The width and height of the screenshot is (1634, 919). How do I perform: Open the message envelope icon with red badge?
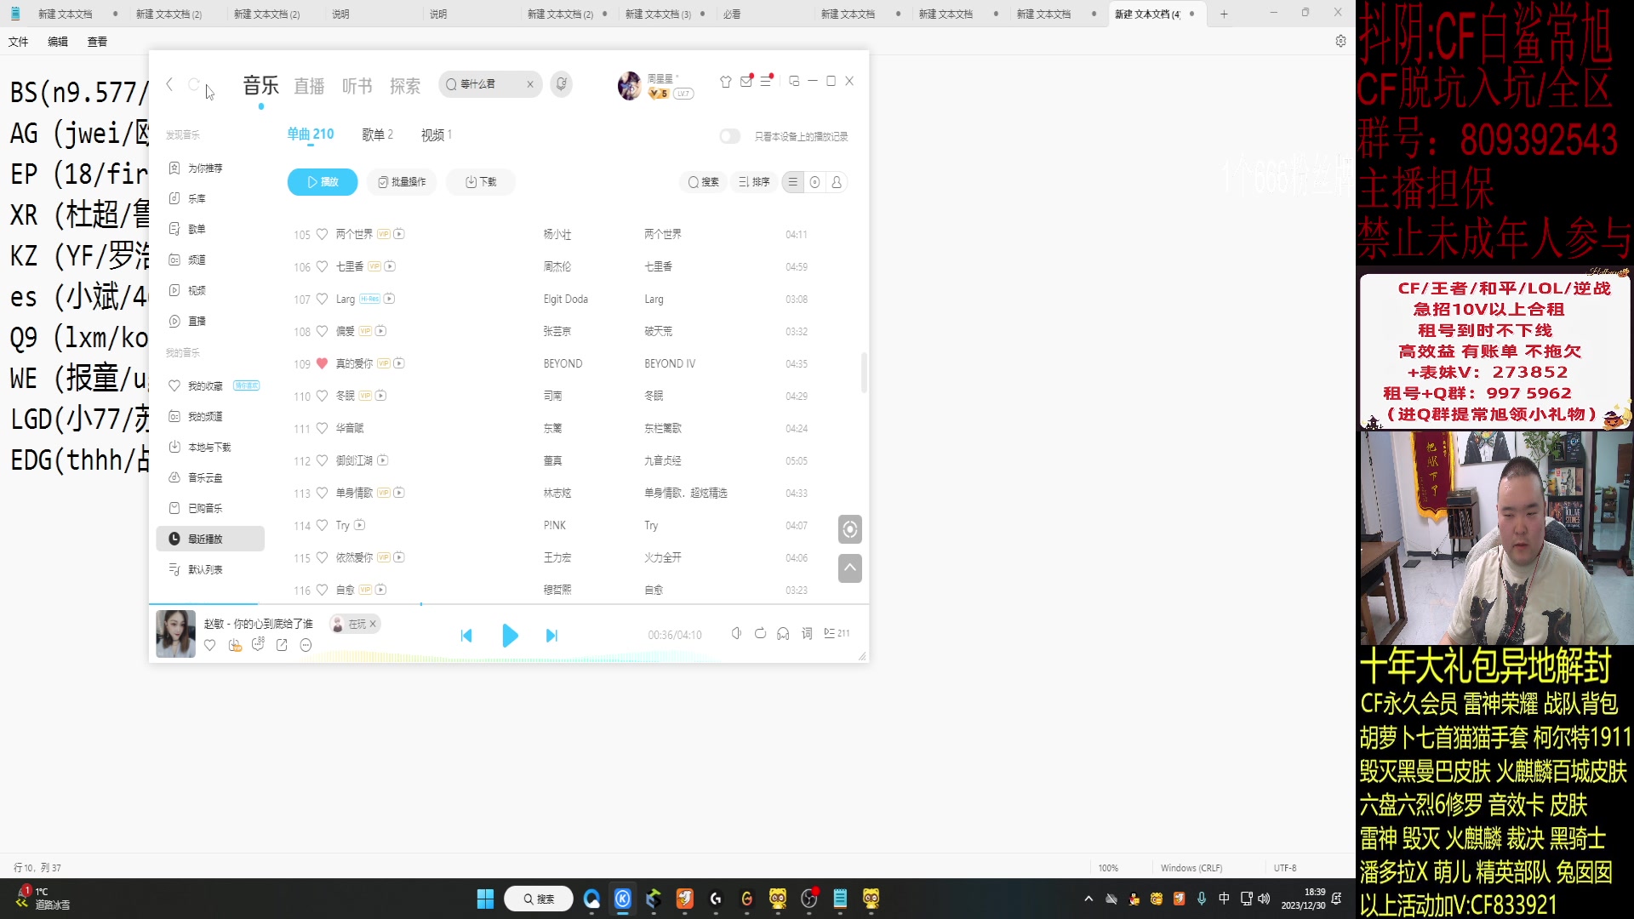pyautogui.click(x=746, y=82)
